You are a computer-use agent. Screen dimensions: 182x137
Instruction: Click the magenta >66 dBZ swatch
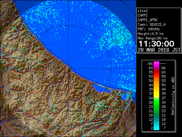pos(156,63)
